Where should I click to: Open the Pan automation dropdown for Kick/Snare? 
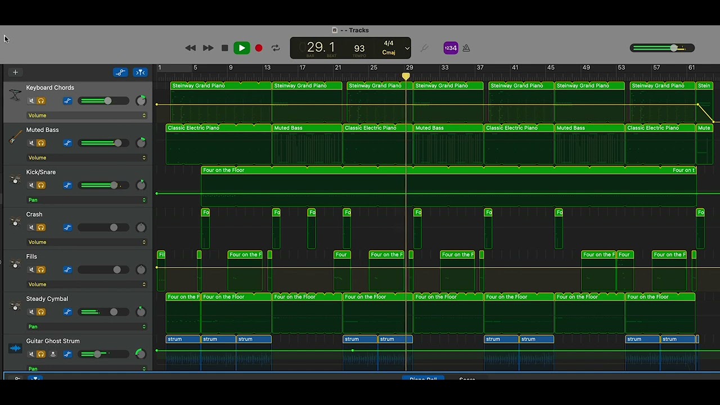(87, 200)
